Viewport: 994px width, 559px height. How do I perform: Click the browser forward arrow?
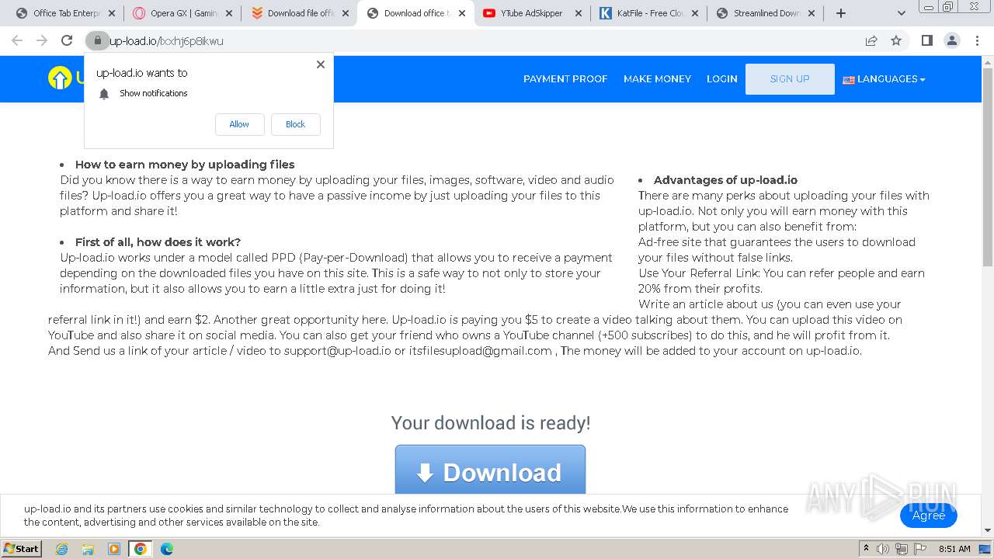point(42,41)
